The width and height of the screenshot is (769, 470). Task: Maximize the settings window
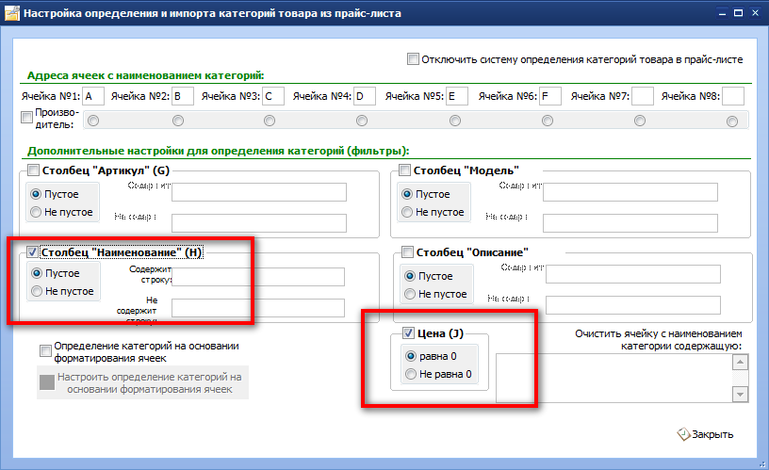738,13
